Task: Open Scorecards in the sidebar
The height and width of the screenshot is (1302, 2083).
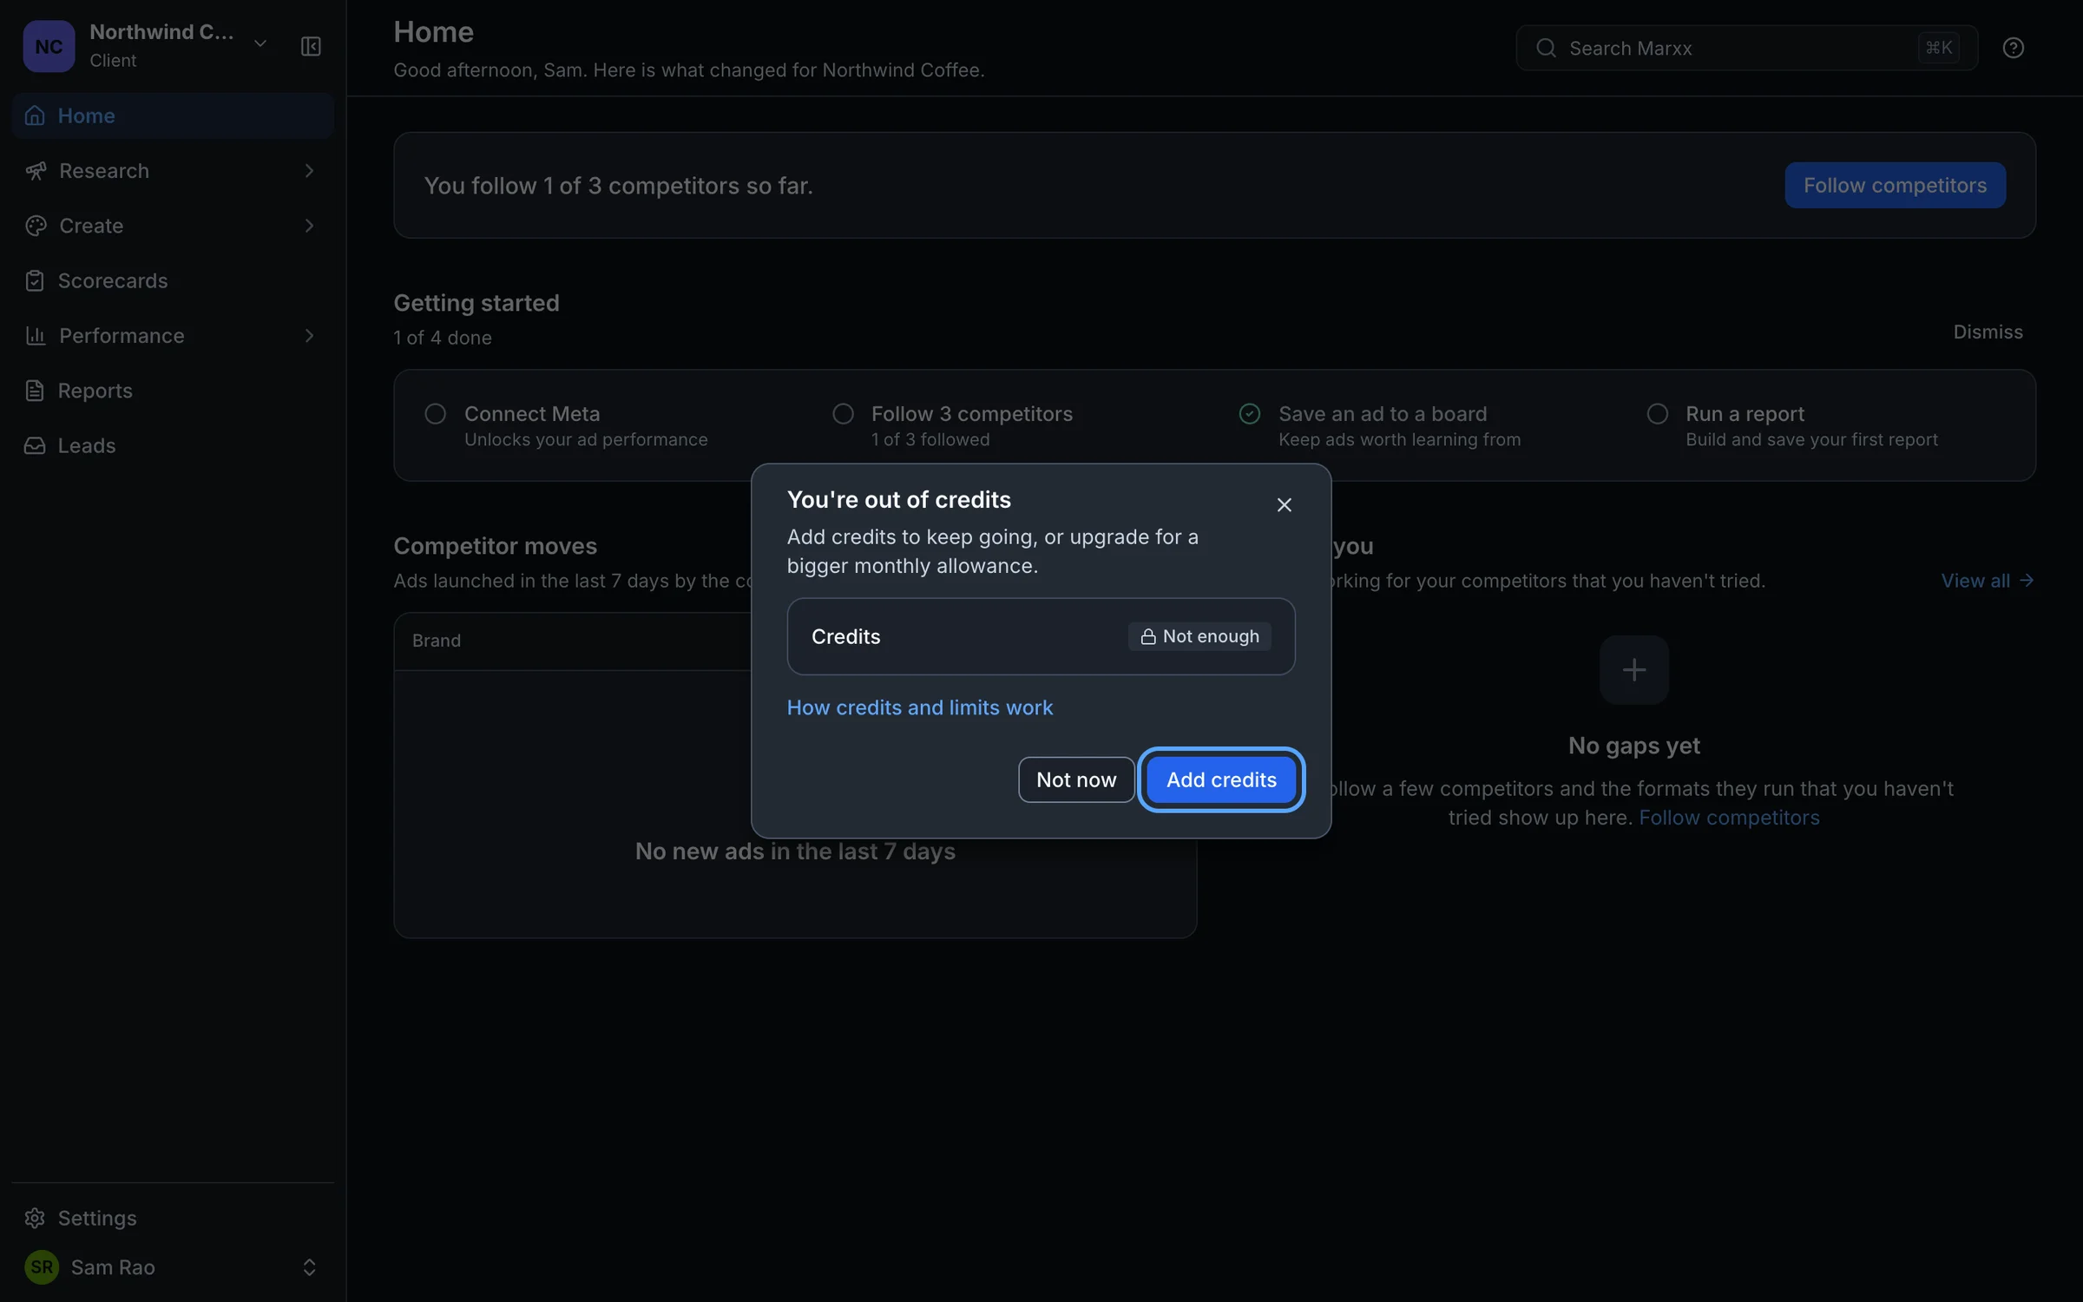Action: [x=173, y=280]
